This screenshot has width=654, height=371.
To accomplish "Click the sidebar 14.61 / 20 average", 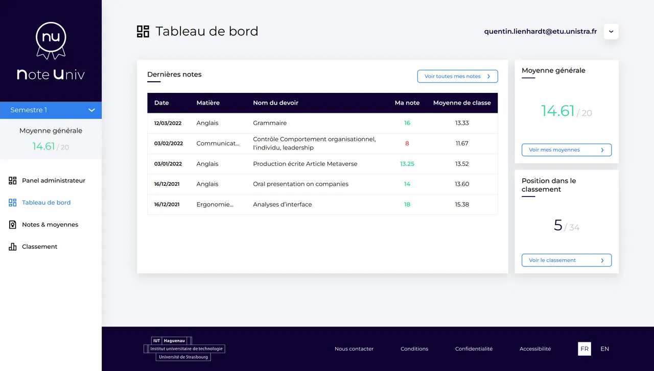I will click(x=51, y=146).
